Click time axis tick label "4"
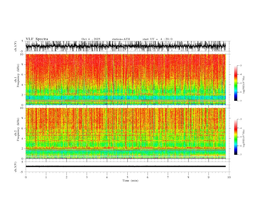The height and width of the screenshot is (199, 258). point(107,177)
